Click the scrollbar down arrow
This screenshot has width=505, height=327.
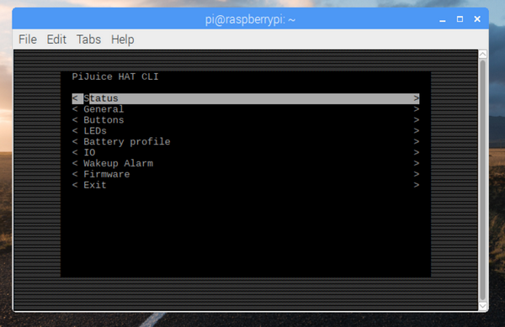tap(482, 306)
